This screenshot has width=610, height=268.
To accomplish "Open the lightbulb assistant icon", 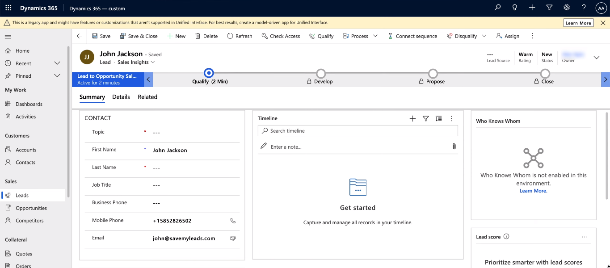I will point(515,8).
